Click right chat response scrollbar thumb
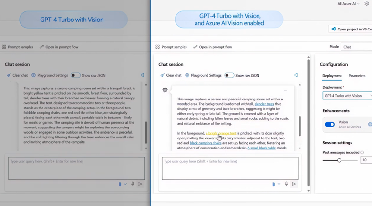 point(300,126)
